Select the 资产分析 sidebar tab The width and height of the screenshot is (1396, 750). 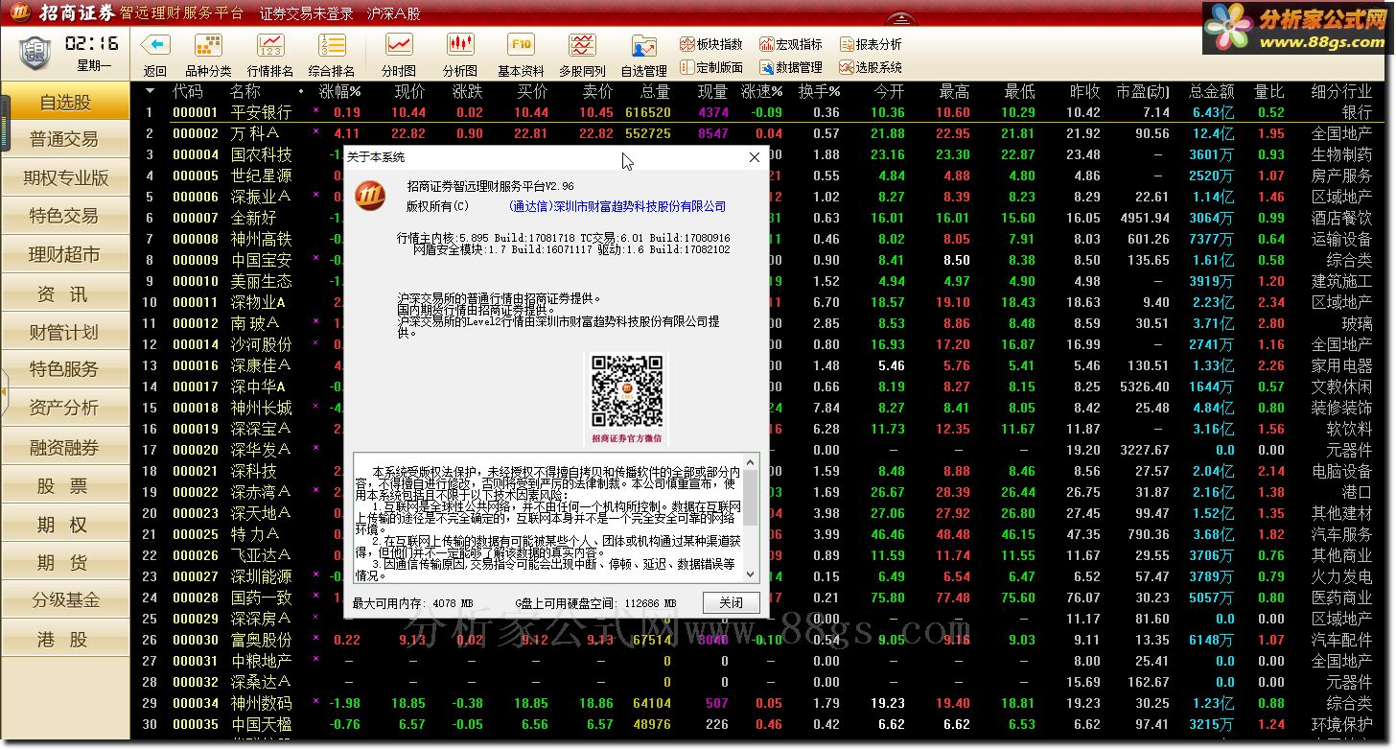click(65, 409)
